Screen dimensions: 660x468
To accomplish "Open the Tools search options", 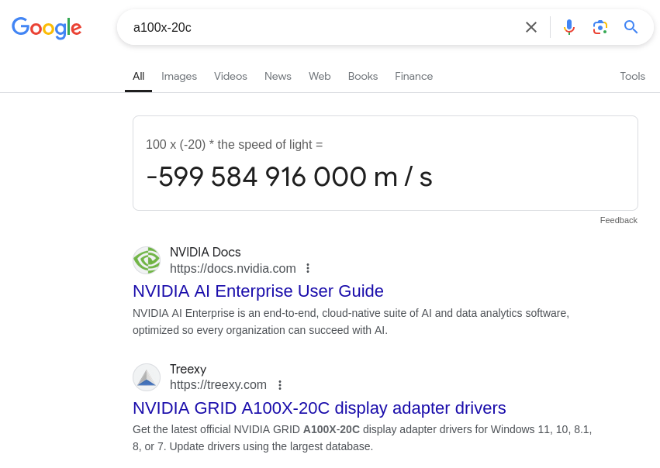I will click(633, 76).
